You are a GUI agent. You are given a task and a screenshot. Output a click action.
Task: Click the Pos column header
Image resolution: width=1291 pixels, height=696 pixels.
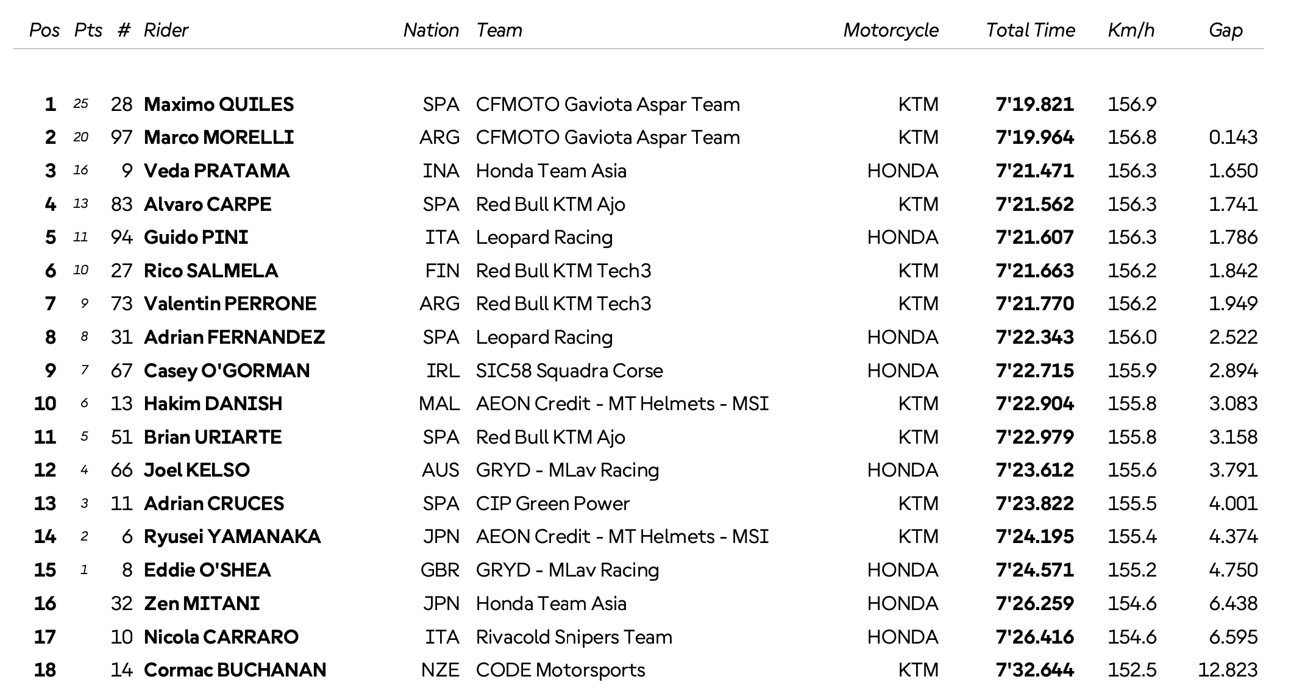coord(44,30)
